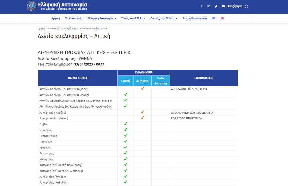Viewport: 288px width, 186px height.
Task: Click the orange checkmark in the Λ. Κηφισού (-κάθοδος) row
Action: (142, 118)
